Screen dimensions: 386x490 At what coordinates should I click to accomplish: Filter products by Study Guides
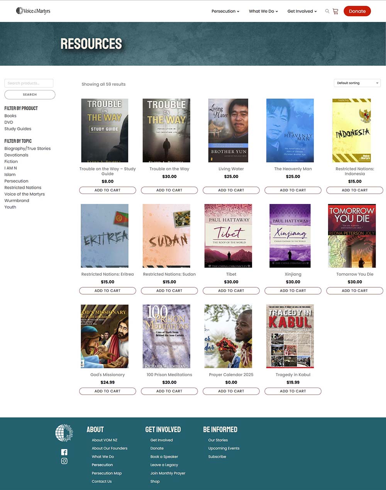point(18,129)
